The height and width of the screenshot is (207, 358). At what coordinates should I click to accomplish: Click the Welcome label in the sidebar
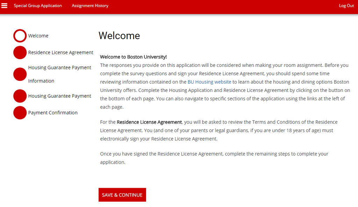[38, 36]
